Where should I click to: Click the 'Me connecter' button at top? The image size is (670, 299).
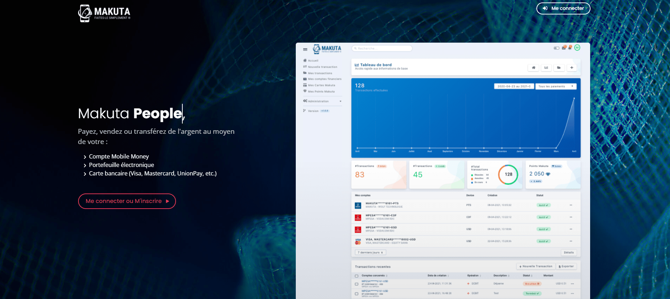[563, 8]
